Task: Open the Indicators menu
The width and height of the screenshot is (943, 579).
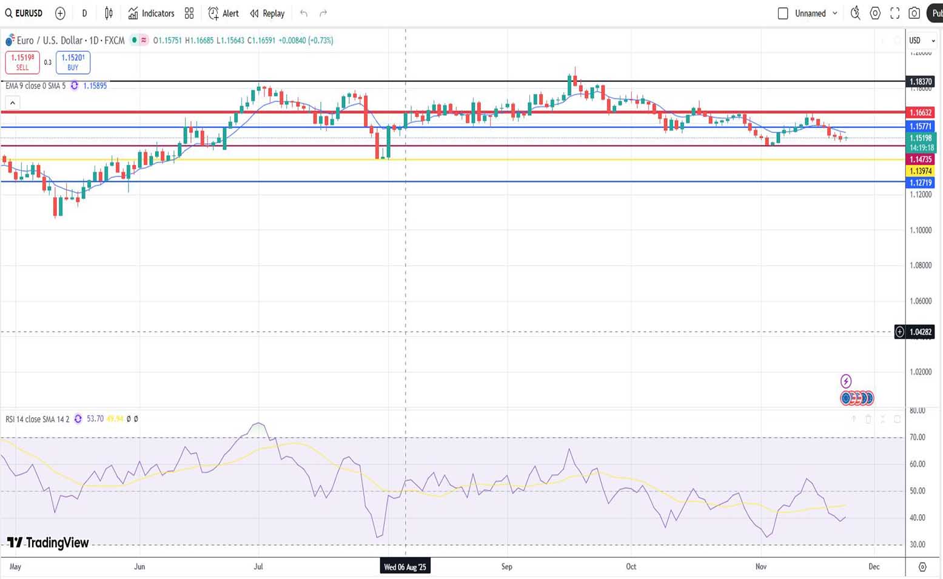Action: point(152,13)
